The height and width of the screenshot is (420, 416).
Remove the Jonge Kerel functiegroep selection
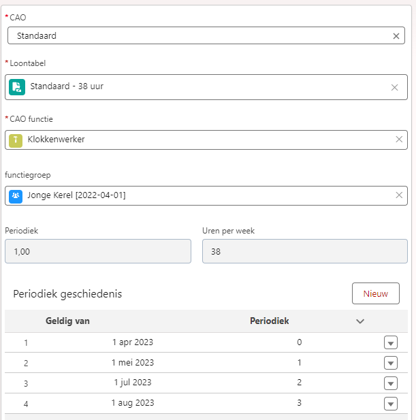tap(399, 195)
